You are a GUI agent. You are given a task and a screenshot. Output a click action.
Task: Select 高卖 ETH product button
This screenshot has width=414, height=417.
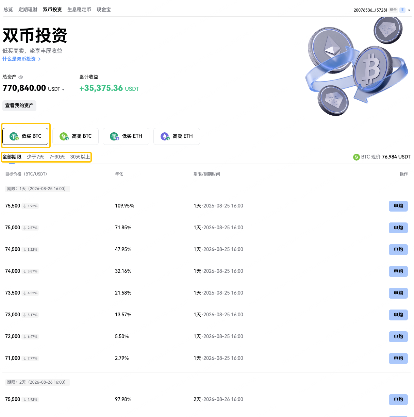pyautogui.click(x=177, y=136)
